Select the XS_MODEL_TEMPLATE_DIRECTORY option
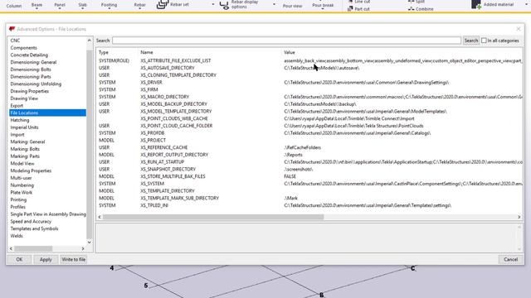 point(176,112)
